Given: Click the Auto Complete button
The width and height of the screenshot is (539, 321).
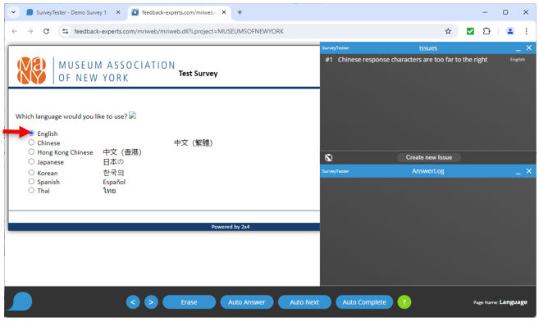Looking at the screenshot, I should pos(364,302).
